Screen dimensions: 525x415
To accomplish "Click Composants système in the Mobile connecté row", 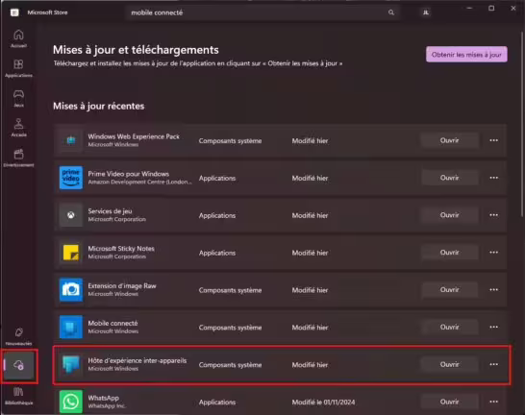I will tap(230, 328).
